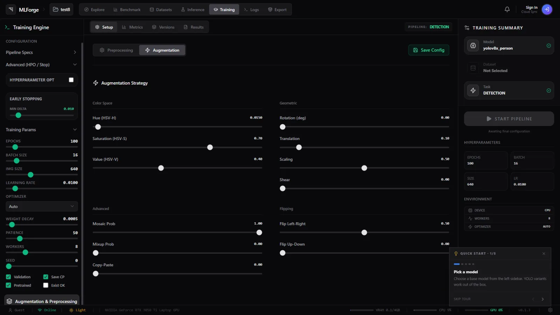
Task: Click the Model card green checkmark
Action: tap(548, 45)
